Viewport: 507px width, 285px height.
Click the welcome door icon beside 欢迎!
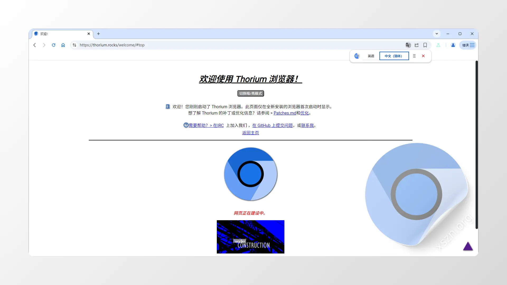coord(168,107)
